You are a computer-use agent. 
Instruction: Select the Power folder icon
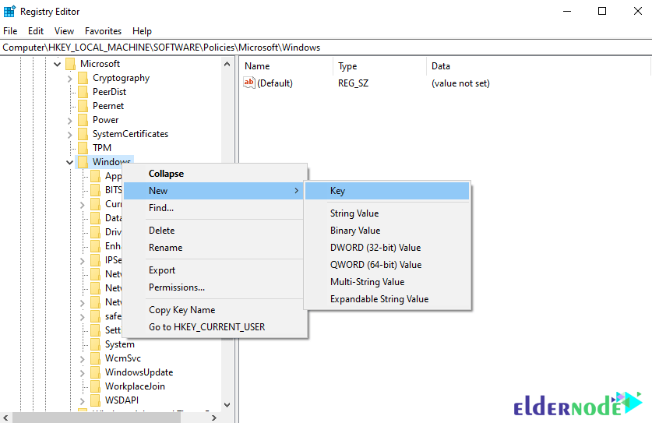click(83, 120)
